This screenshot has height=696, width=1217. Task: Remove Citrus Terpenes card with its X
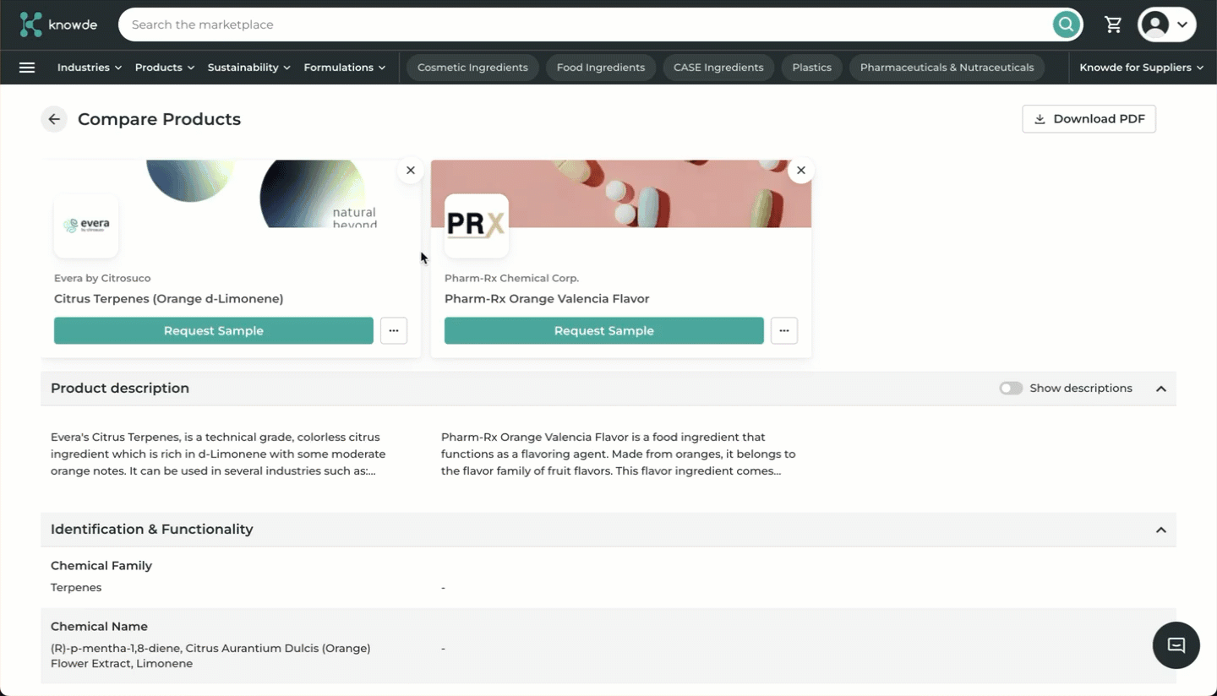point(410,171)
